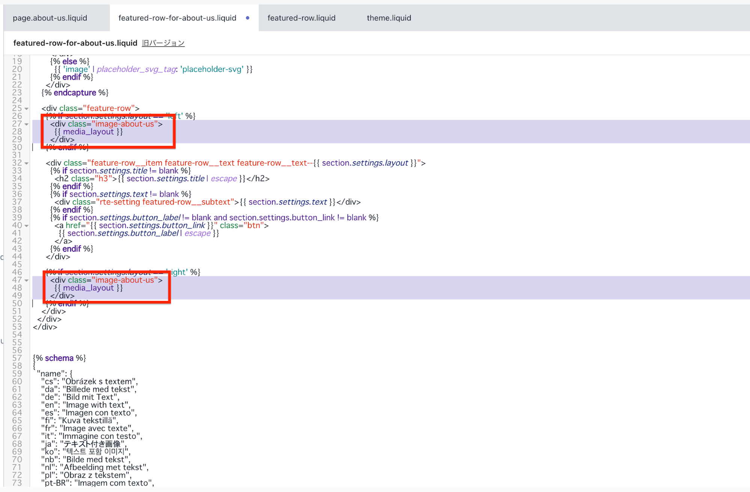
Task: Click the image-about-us class on line 27
Action: 125,124
